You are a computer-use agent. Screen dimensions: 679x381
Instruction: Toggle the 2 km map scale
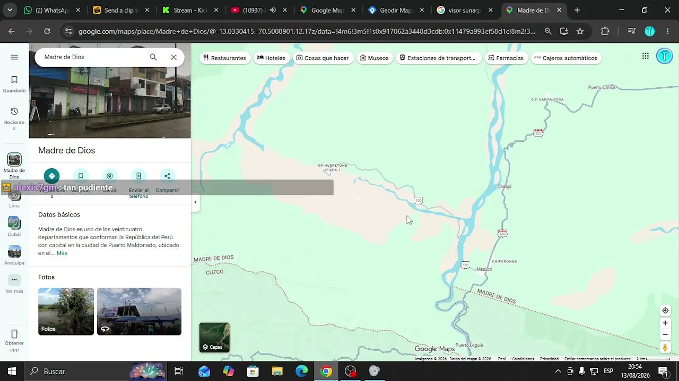coord(652,359)
